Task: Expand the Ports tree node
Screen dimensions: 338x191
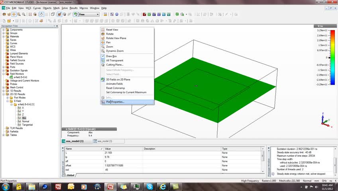Action: tap(4, 67)
